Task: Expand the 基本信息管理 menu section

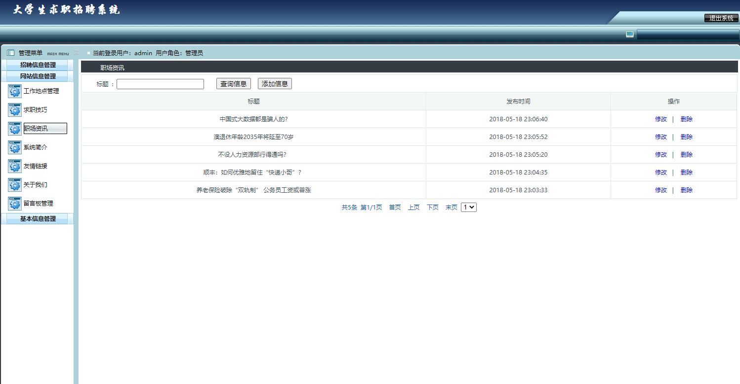Action: [x=38, y=218]
